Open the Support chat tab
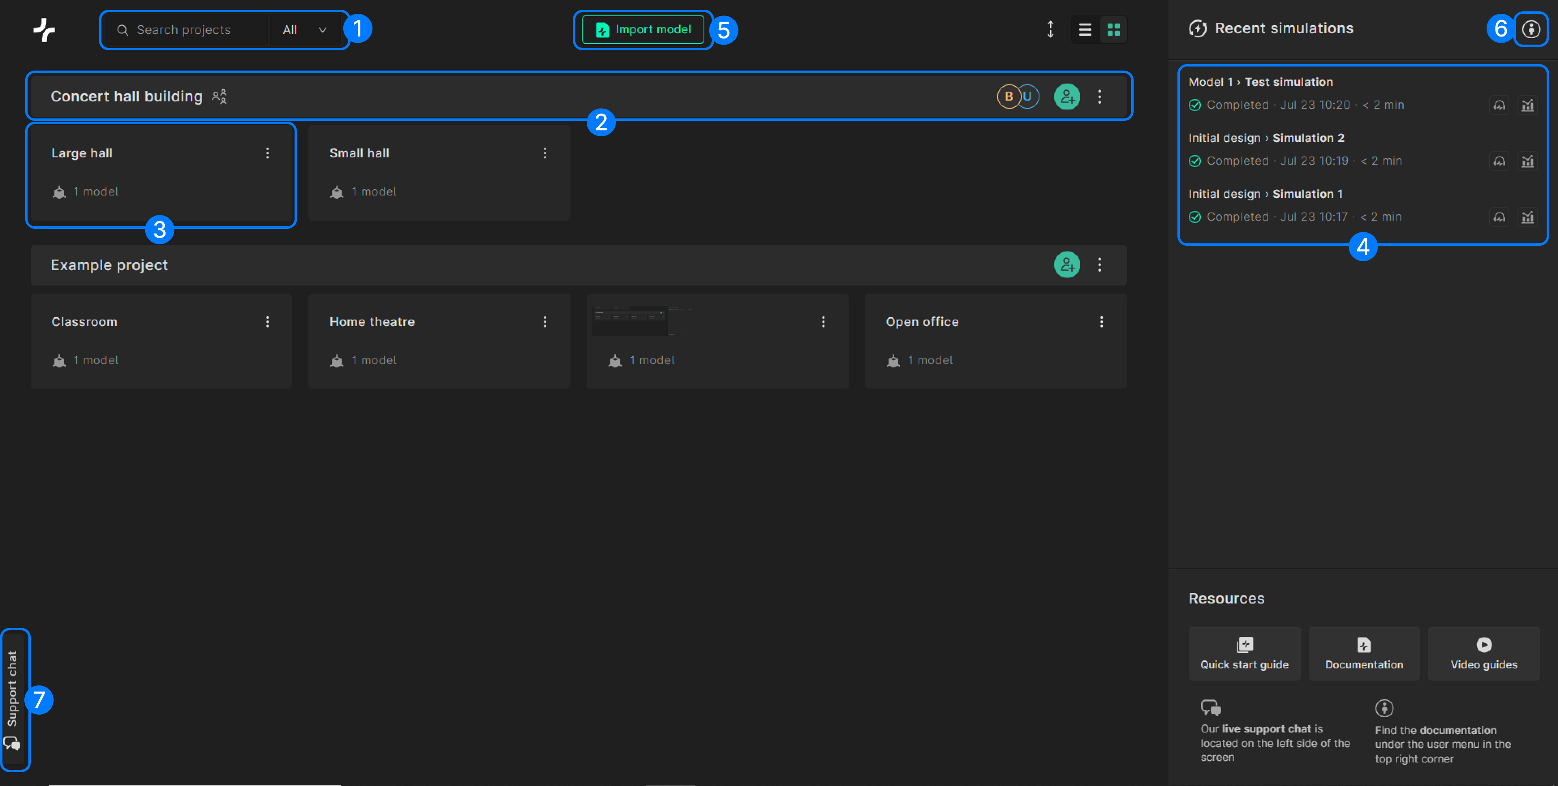Viewport: 1558px width, 786px height. [x=13, y=700]
